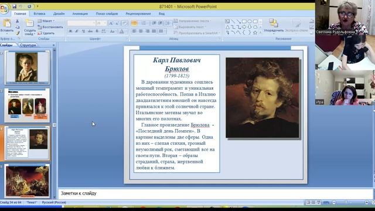
Task: Activate the Format Painter brush
Action: [x=17, y=33]
